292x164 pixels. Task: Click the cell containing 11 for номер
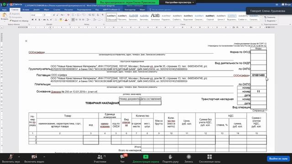click(x=259, y=92)
